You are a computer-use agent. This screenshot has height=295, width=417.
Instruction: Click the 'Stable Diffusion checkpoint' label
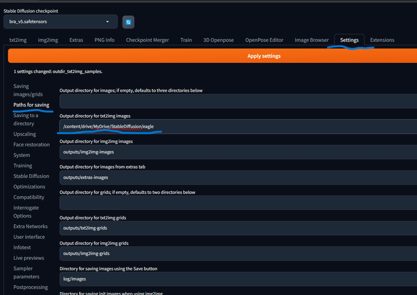[31, 11]
